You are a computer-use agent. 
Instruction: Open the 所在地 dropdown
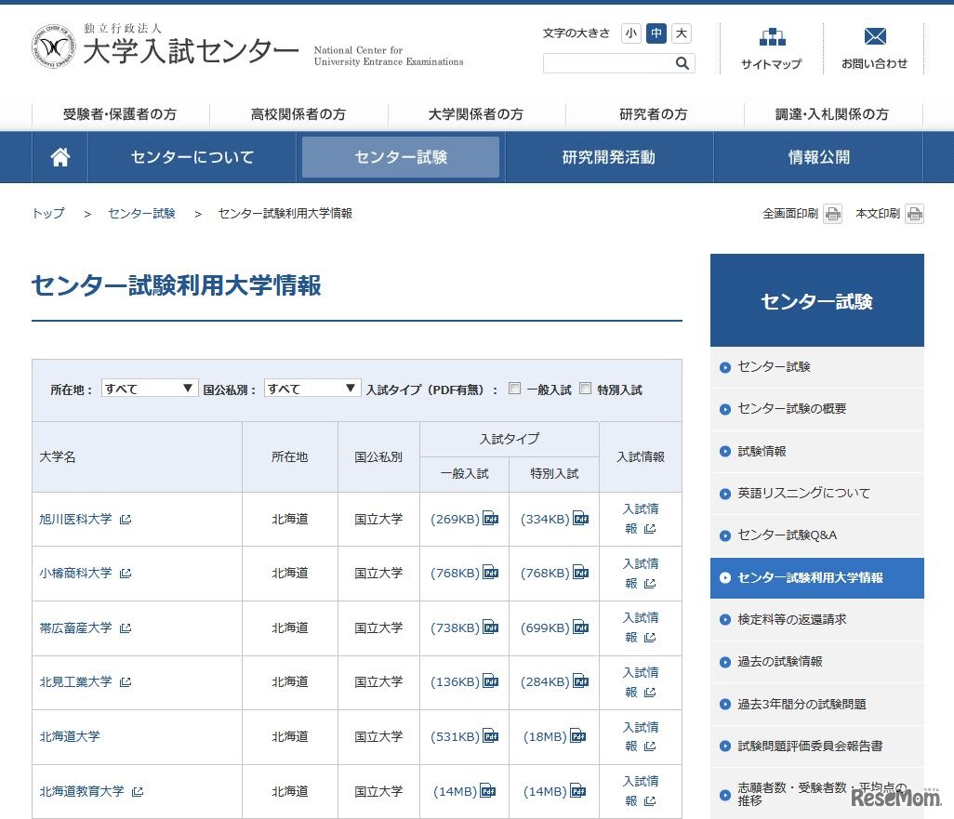pos(149,389)
